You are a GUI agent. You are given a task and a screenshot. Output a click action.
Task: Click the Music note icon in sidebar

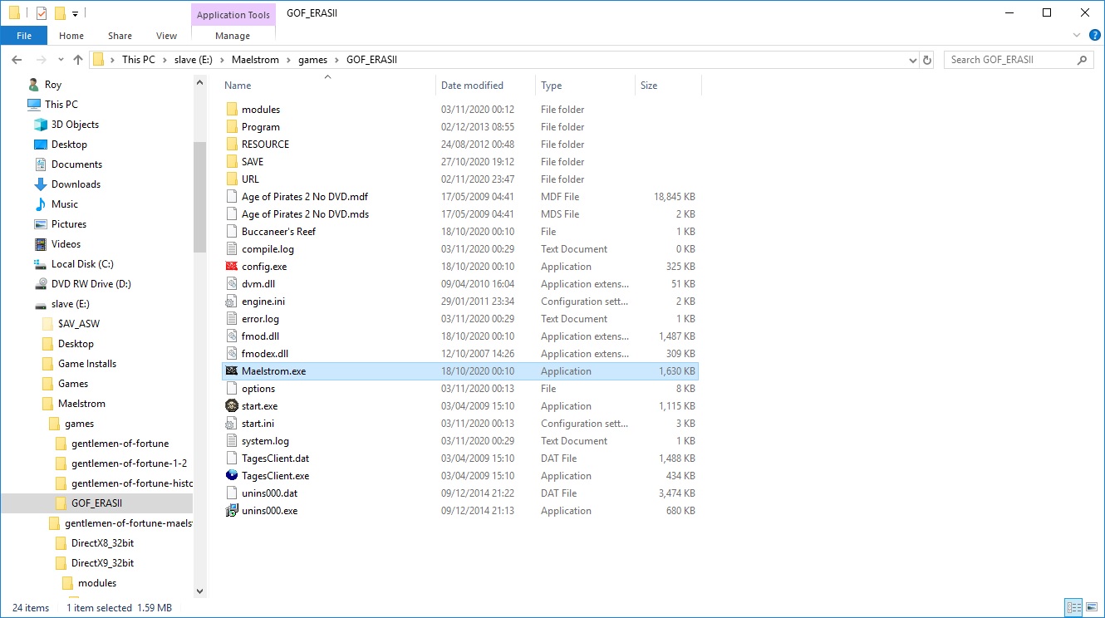41,204
